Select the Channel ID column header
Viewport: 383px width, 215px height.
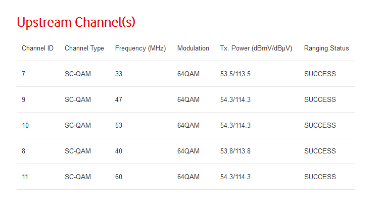pyautogui.click(x=37, y=48)
